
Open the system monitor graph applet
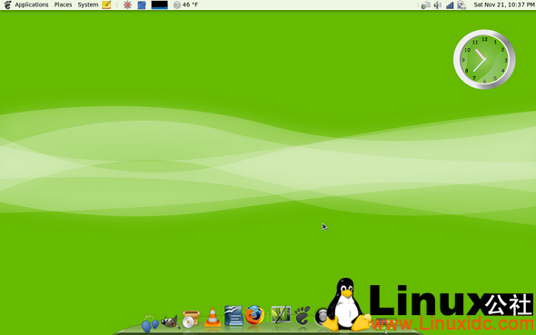pyautogui.click(x=159, y=5)
